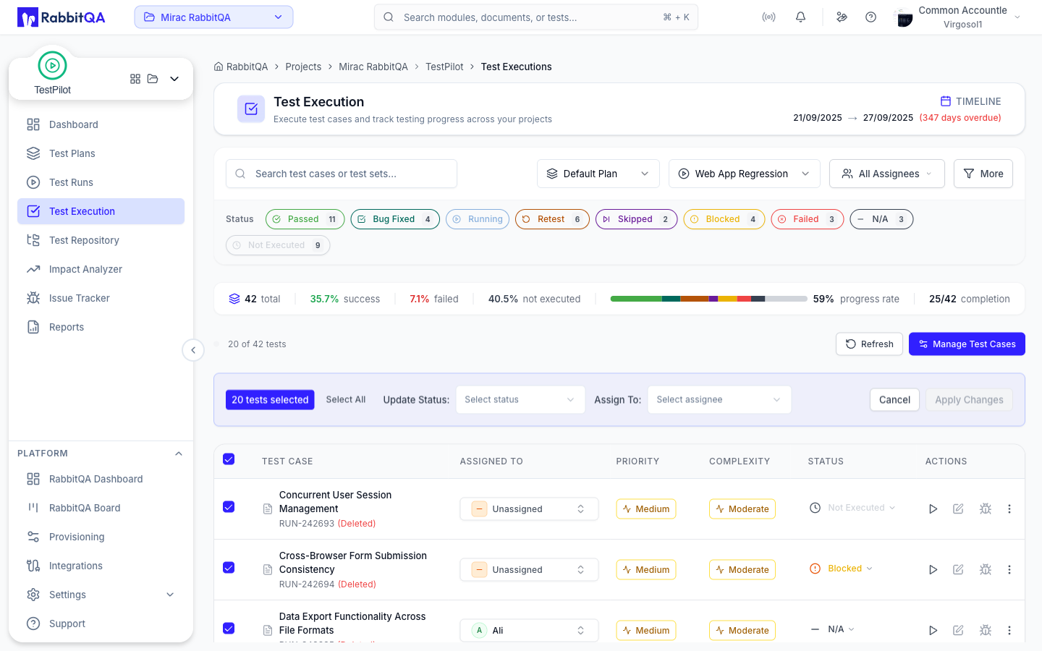Click the broadcast signal icon in header

(x=768, y=17)
